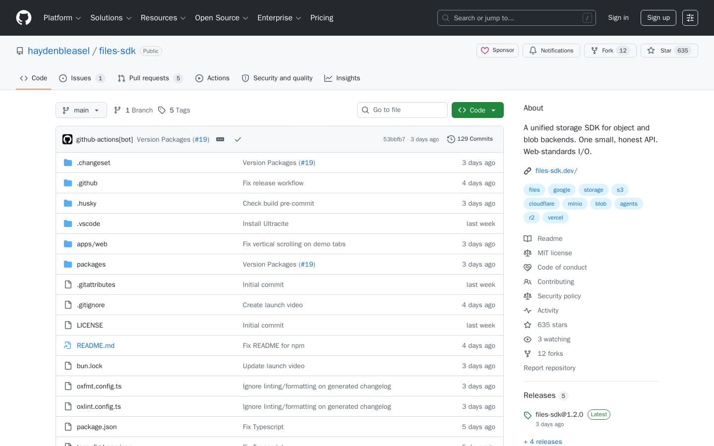The width and height of the screenshot is (714, 446).
Task: Expand the Solutions menu
Action: point(111,18)
